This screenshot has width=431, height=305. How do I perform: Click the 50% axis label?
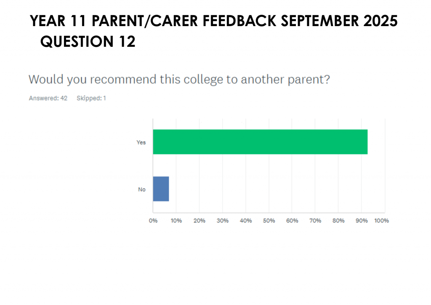(x=269, y=221)
